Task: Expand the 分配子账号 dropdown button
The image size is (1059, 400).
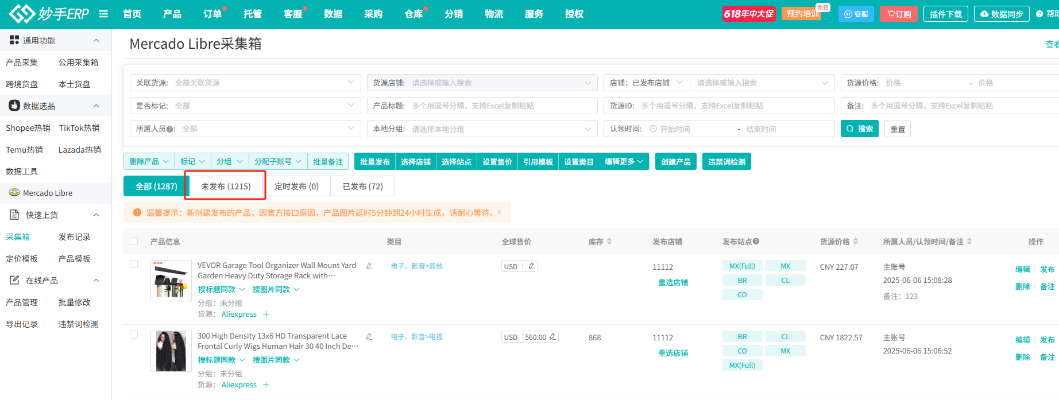Action: (x=278, y=162)
